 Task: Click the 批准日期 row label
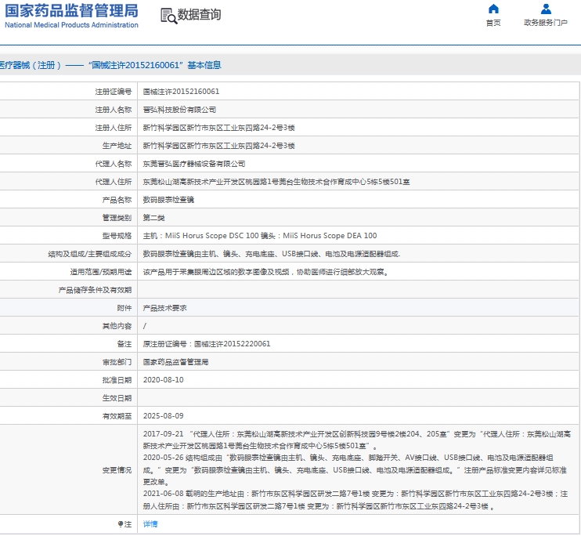click(117, 380)
